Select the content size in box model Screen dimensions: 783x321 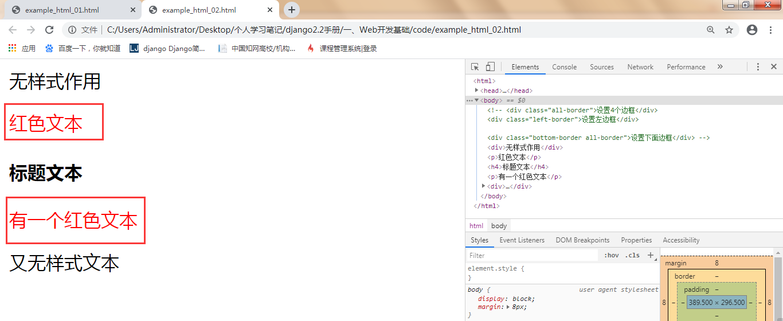717,302
